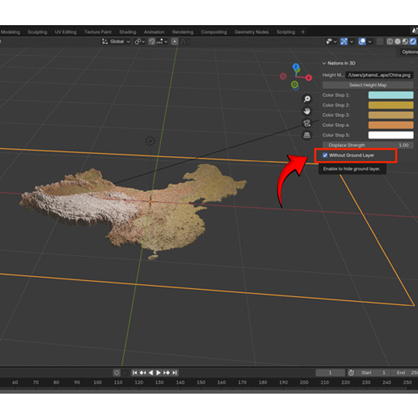This screenshot has height=418, width=418.
Task: Toggle the X-ray view button
Action: coord(380,42)
